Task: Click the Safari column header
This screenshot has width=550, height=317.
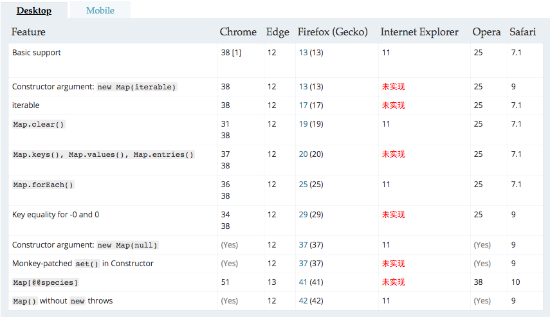Action: (522, 32)
